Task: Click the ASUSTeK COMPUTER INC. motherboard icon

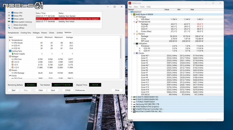Action: (134, 111)
